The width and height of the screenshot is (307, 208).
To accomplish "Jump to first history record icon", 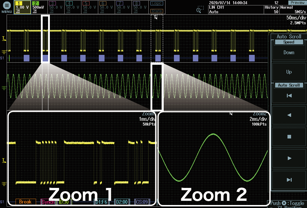I will [289, 96].
